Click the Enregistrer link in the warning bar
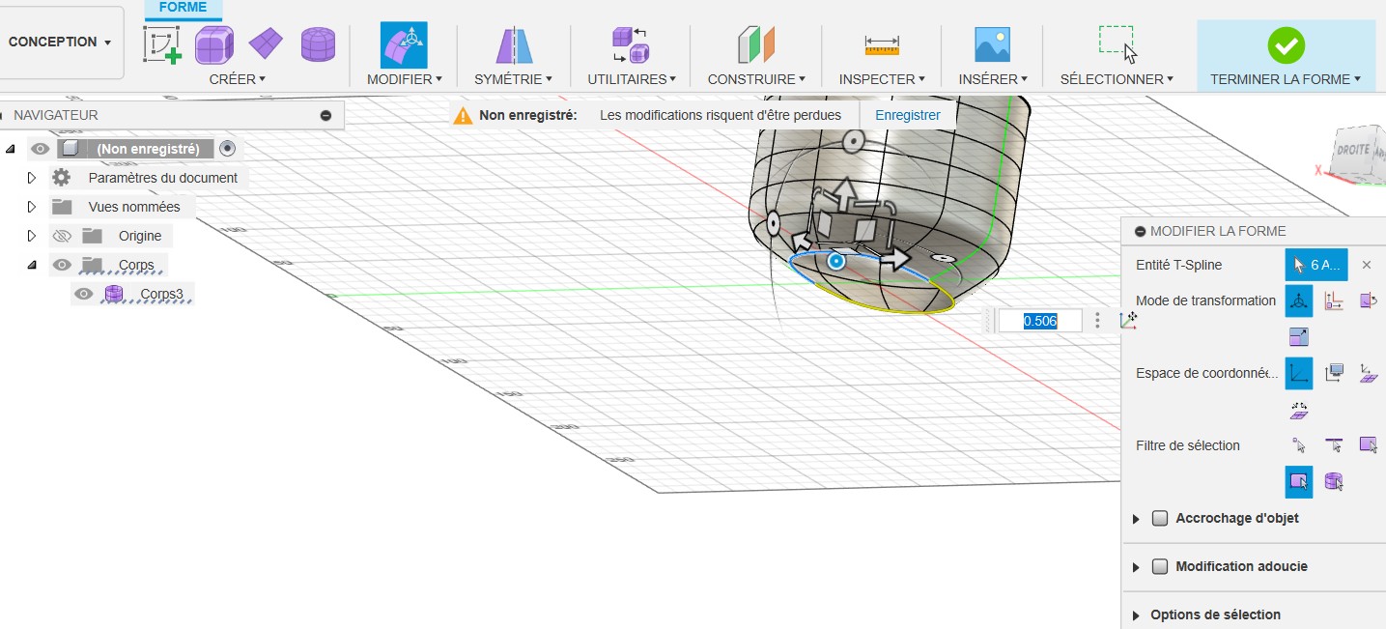The height and width of the screenshot is (629, 1386). (907, 115)
